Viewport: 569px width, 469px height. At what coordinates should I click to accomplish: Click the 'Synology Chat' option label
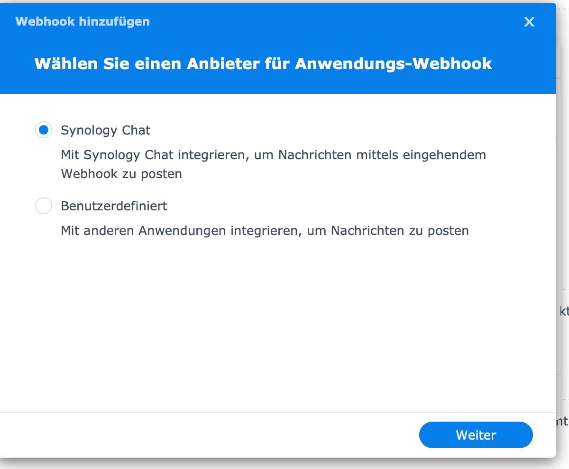[106, 130]
